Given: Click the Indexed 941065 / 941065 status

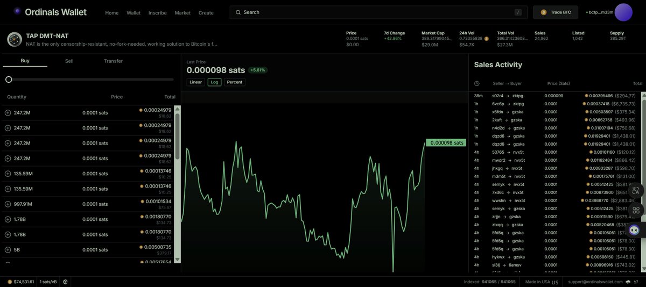Looking at the screenshot, I should point(489,282).
